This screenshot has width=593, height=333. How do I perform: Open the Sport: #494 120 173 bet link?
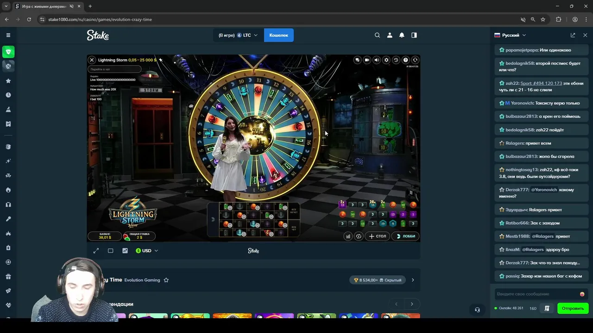pos(541,83)
